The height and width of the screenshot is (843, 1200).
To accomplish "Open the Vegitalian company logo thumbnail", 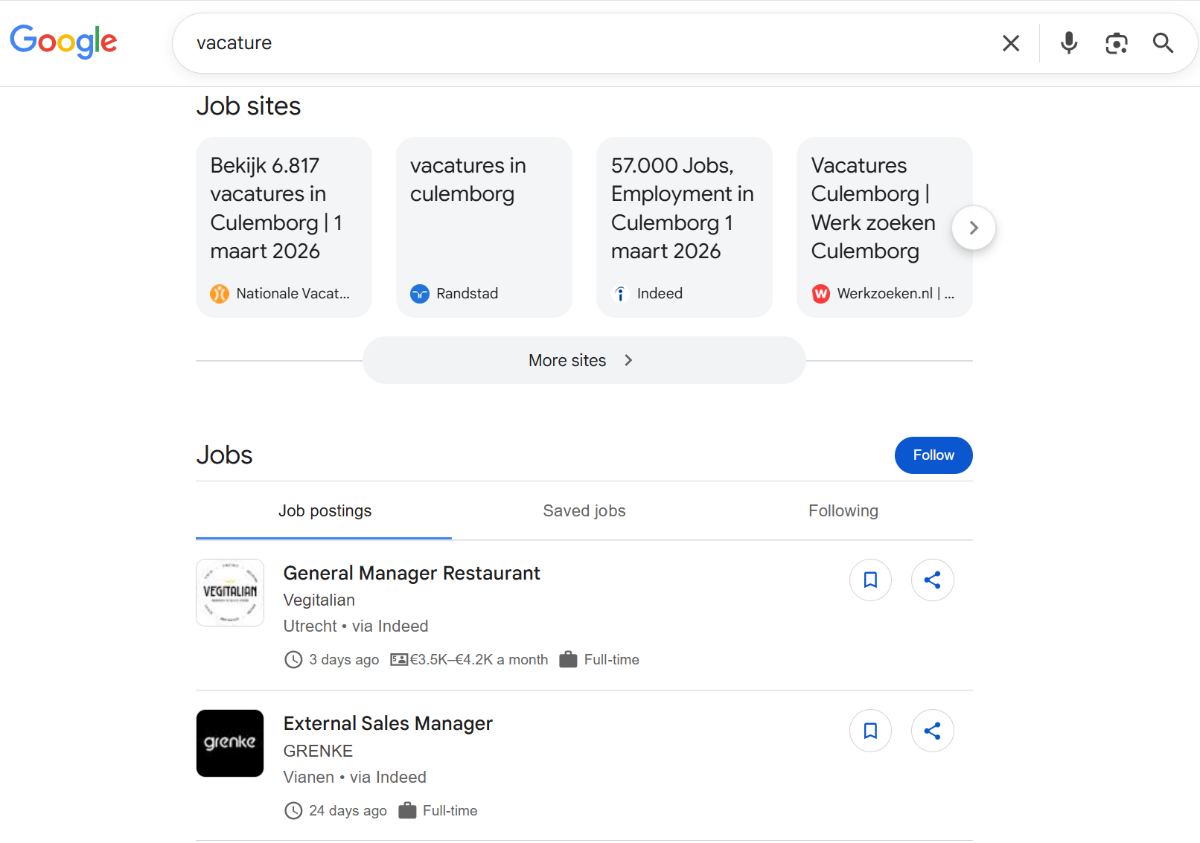I will coord(230,592).
